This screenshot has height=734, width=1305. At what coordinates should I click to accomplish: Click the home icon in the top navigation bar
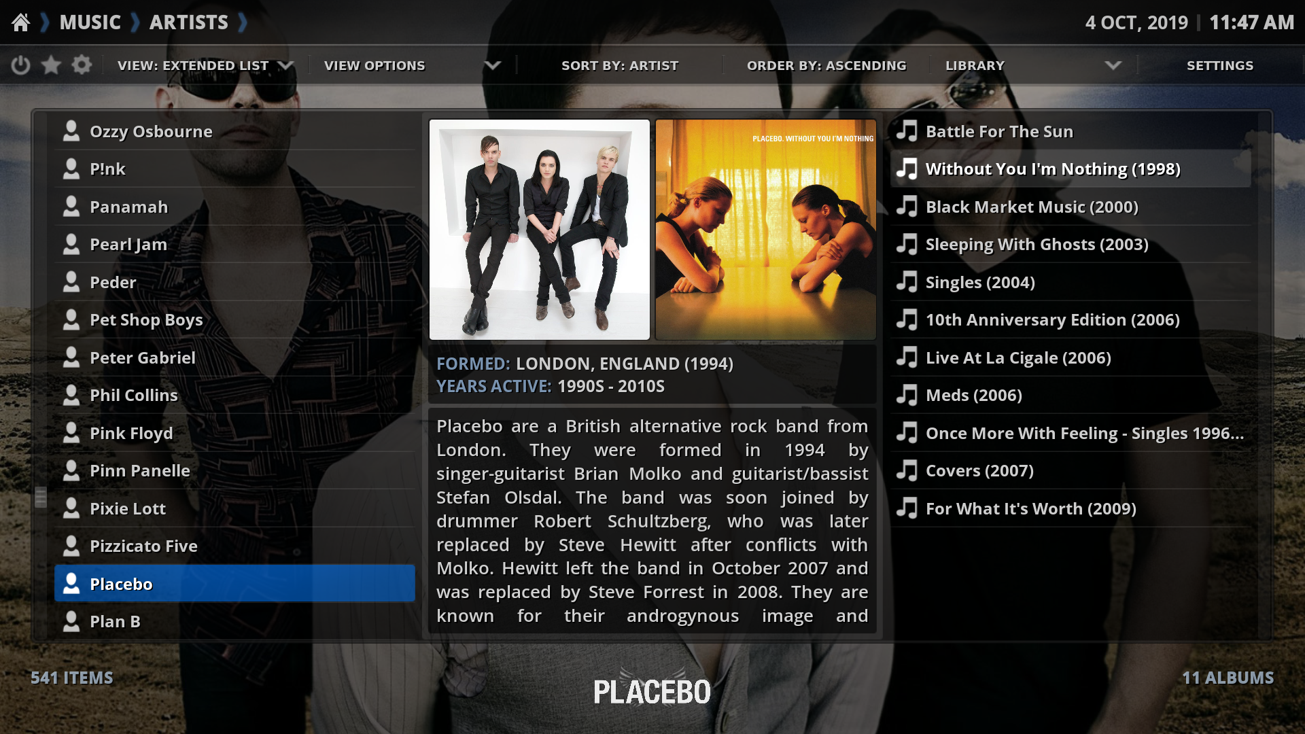coord(22,22)
